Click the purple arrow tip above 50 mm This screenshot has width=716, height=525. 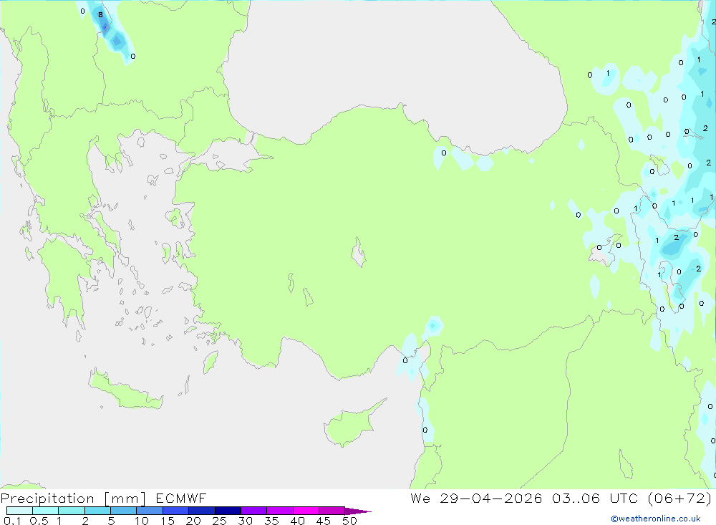click(x=357, y=511)
